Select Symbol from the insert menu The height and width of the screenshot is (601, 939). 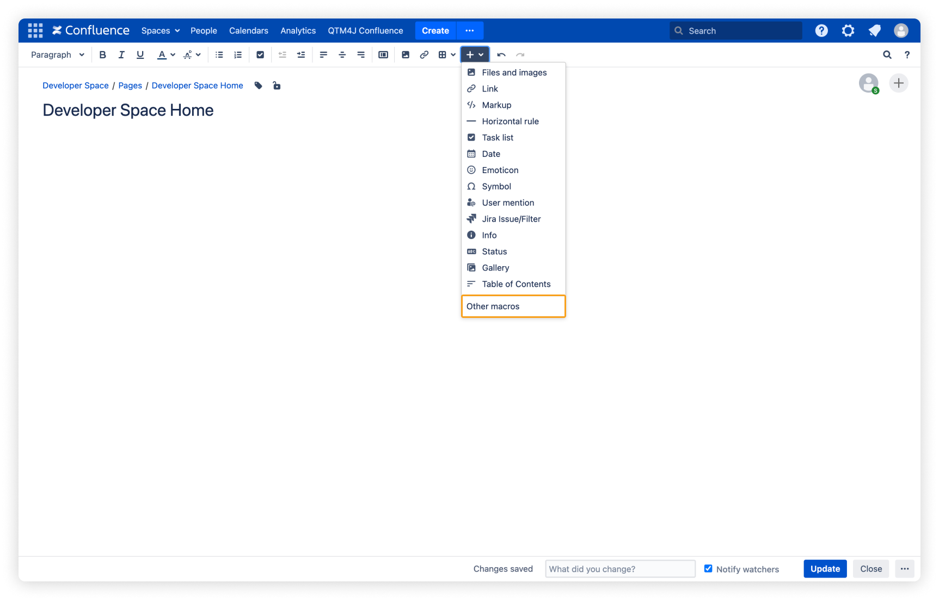[x=513, y=186]
